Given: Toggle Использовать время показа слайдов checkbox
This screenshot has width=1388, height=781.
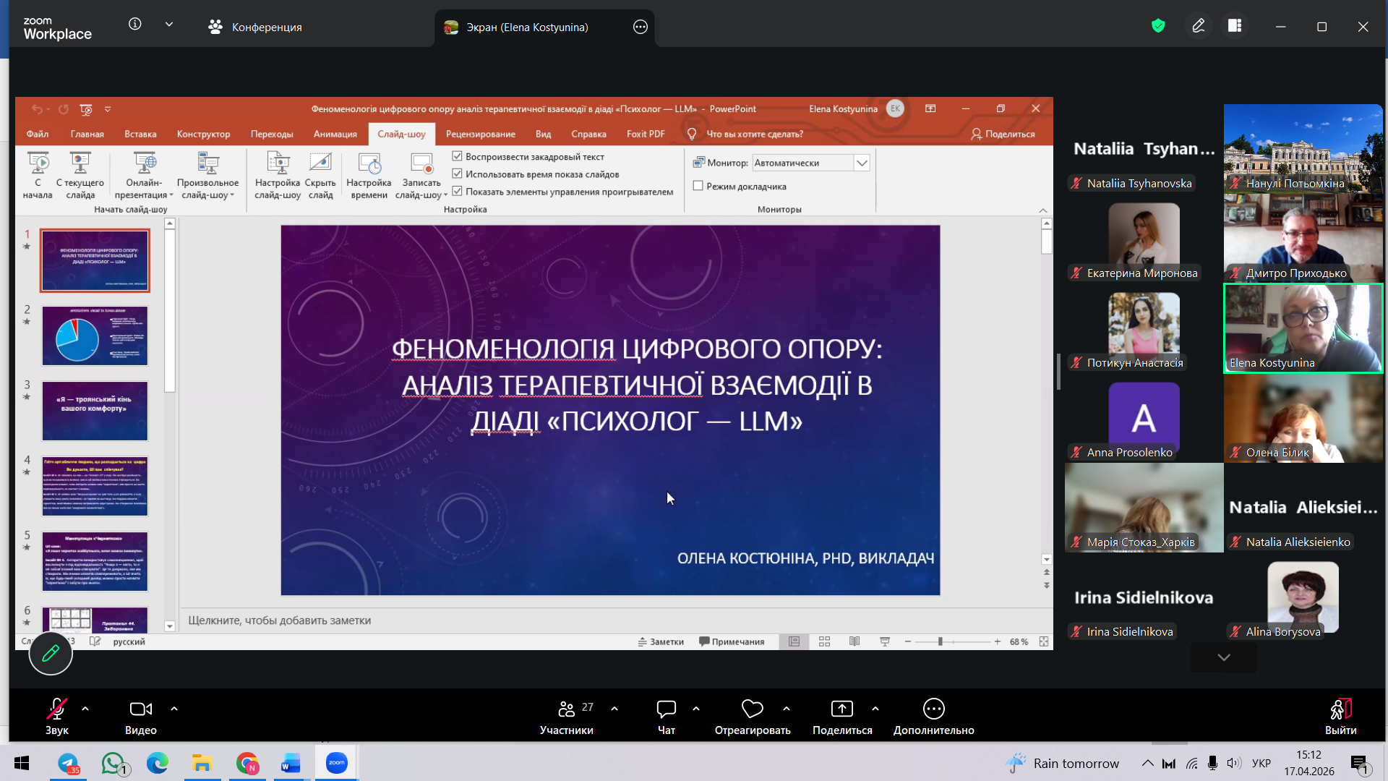Looking at the screenshot, I should 457,174.
